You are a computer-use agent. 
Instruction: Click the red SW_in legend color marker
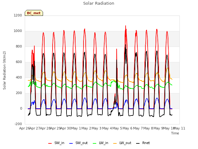pyautogui.click(x=50, y=143)
